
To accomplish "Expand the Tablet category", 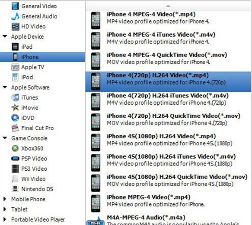I will 5,209.
